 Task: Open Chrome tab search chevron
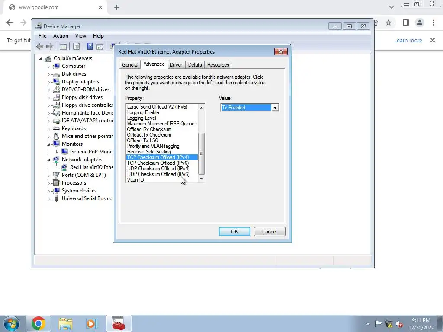pos(391,7)
